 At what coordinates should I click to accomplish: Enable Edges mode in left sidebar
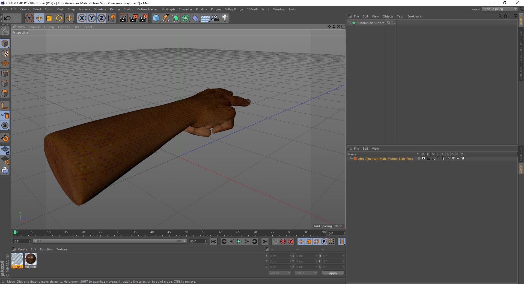[x=5, y=83]
